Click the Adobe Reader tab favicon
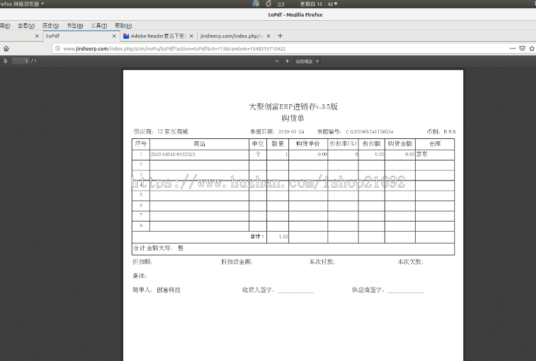536x361 pixels. (x=126, y=36)
